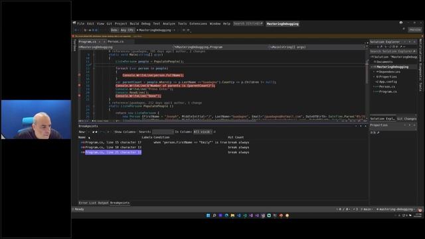The height and width of the screenshot is (239, 425).
Task: Switch to the Git Changes tab
Action: (x=407, y=119)
